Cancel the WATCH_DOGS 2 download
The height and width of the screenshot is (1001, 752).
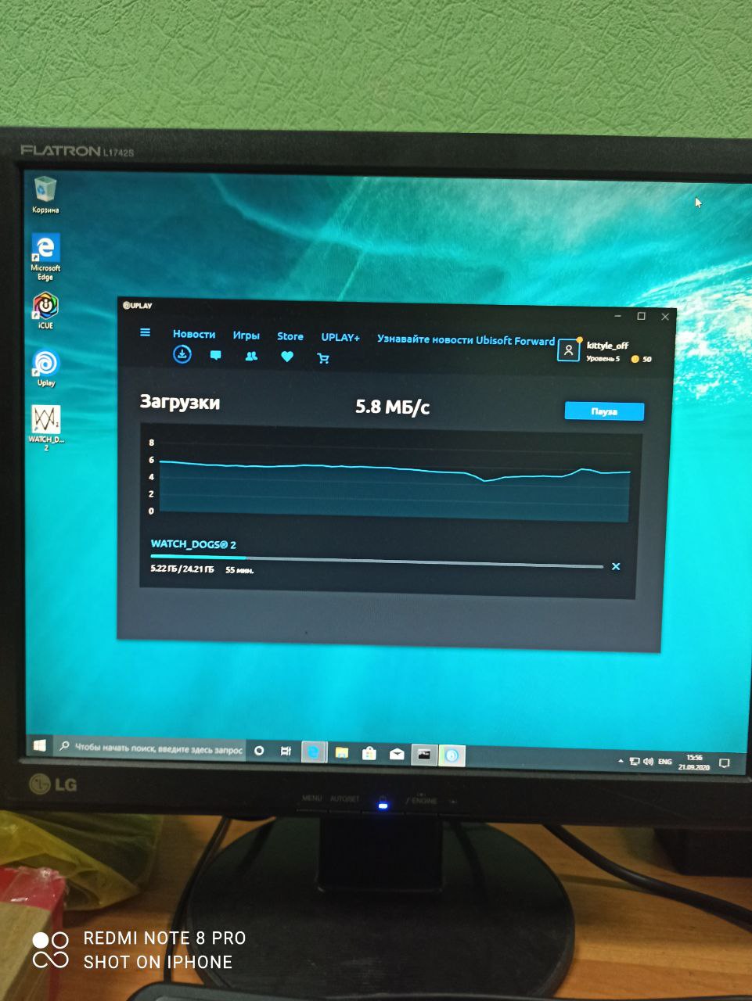616,566
